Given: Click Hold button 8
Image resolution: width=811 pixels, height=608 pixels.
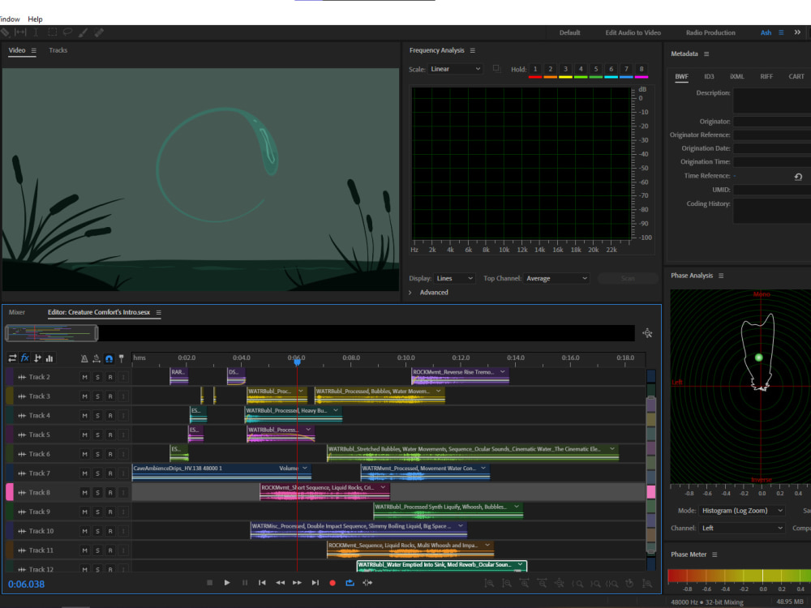Looking at the screenshot, I should click(642, 69).
